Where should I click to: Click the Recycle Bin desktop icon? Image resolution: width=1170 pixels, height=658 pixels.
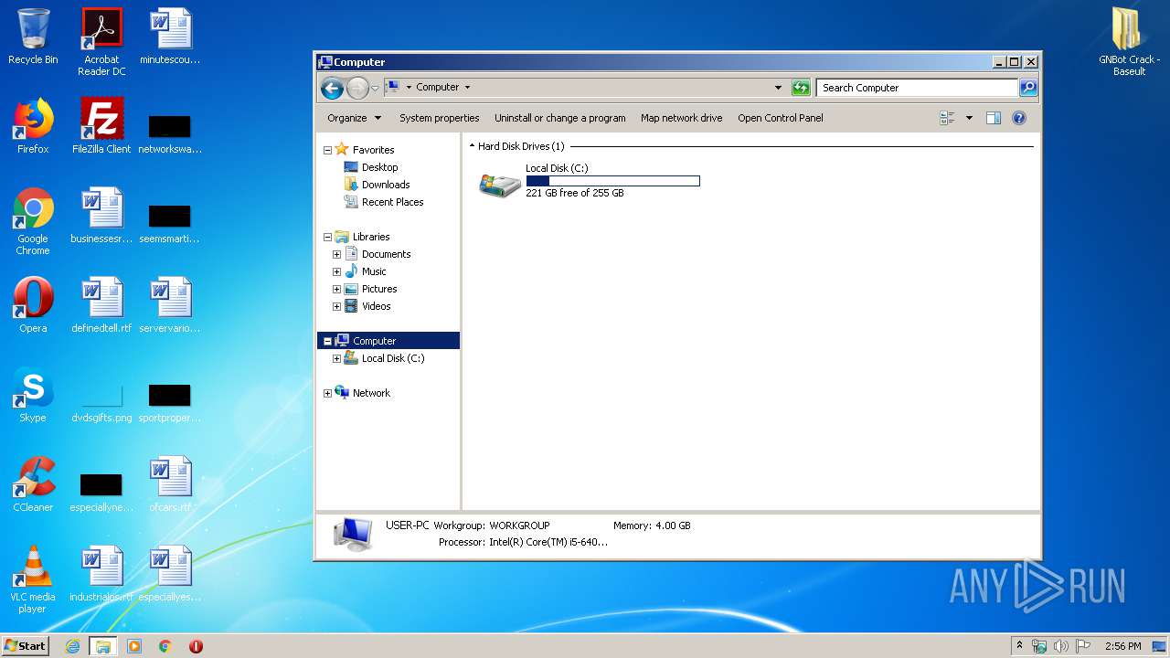pos(33,37)
